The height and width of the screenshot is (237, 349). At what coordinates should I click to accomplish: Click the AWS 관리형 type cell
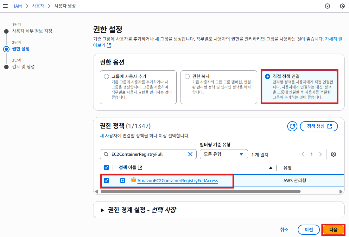coord(295,181)
